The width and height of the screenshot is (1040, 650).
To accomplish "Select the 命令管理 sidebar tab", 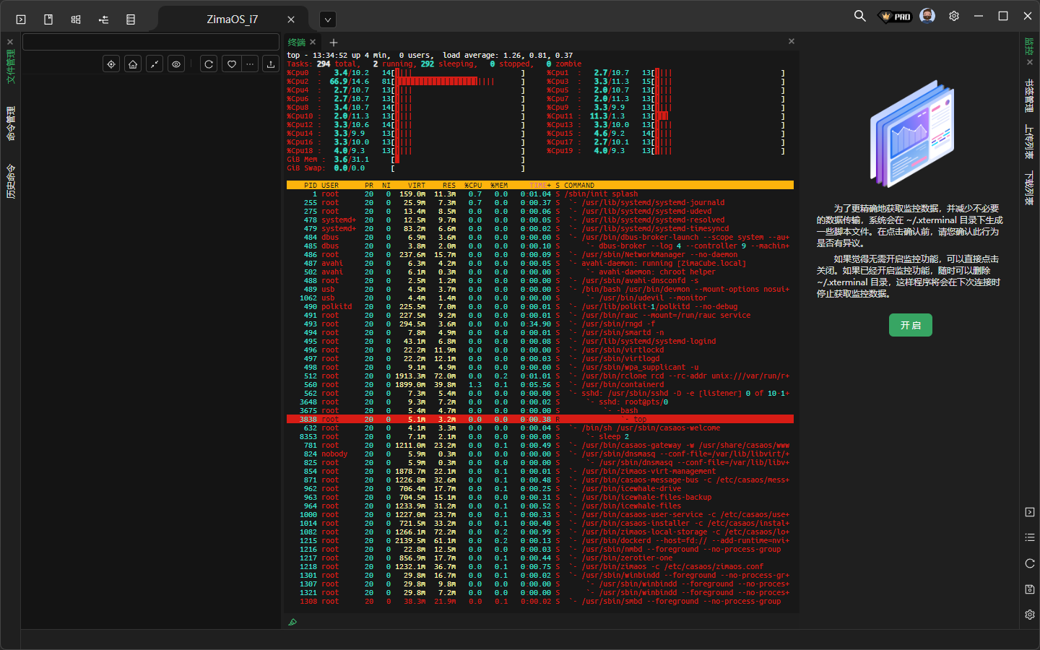I will click(x=10, y=123).
